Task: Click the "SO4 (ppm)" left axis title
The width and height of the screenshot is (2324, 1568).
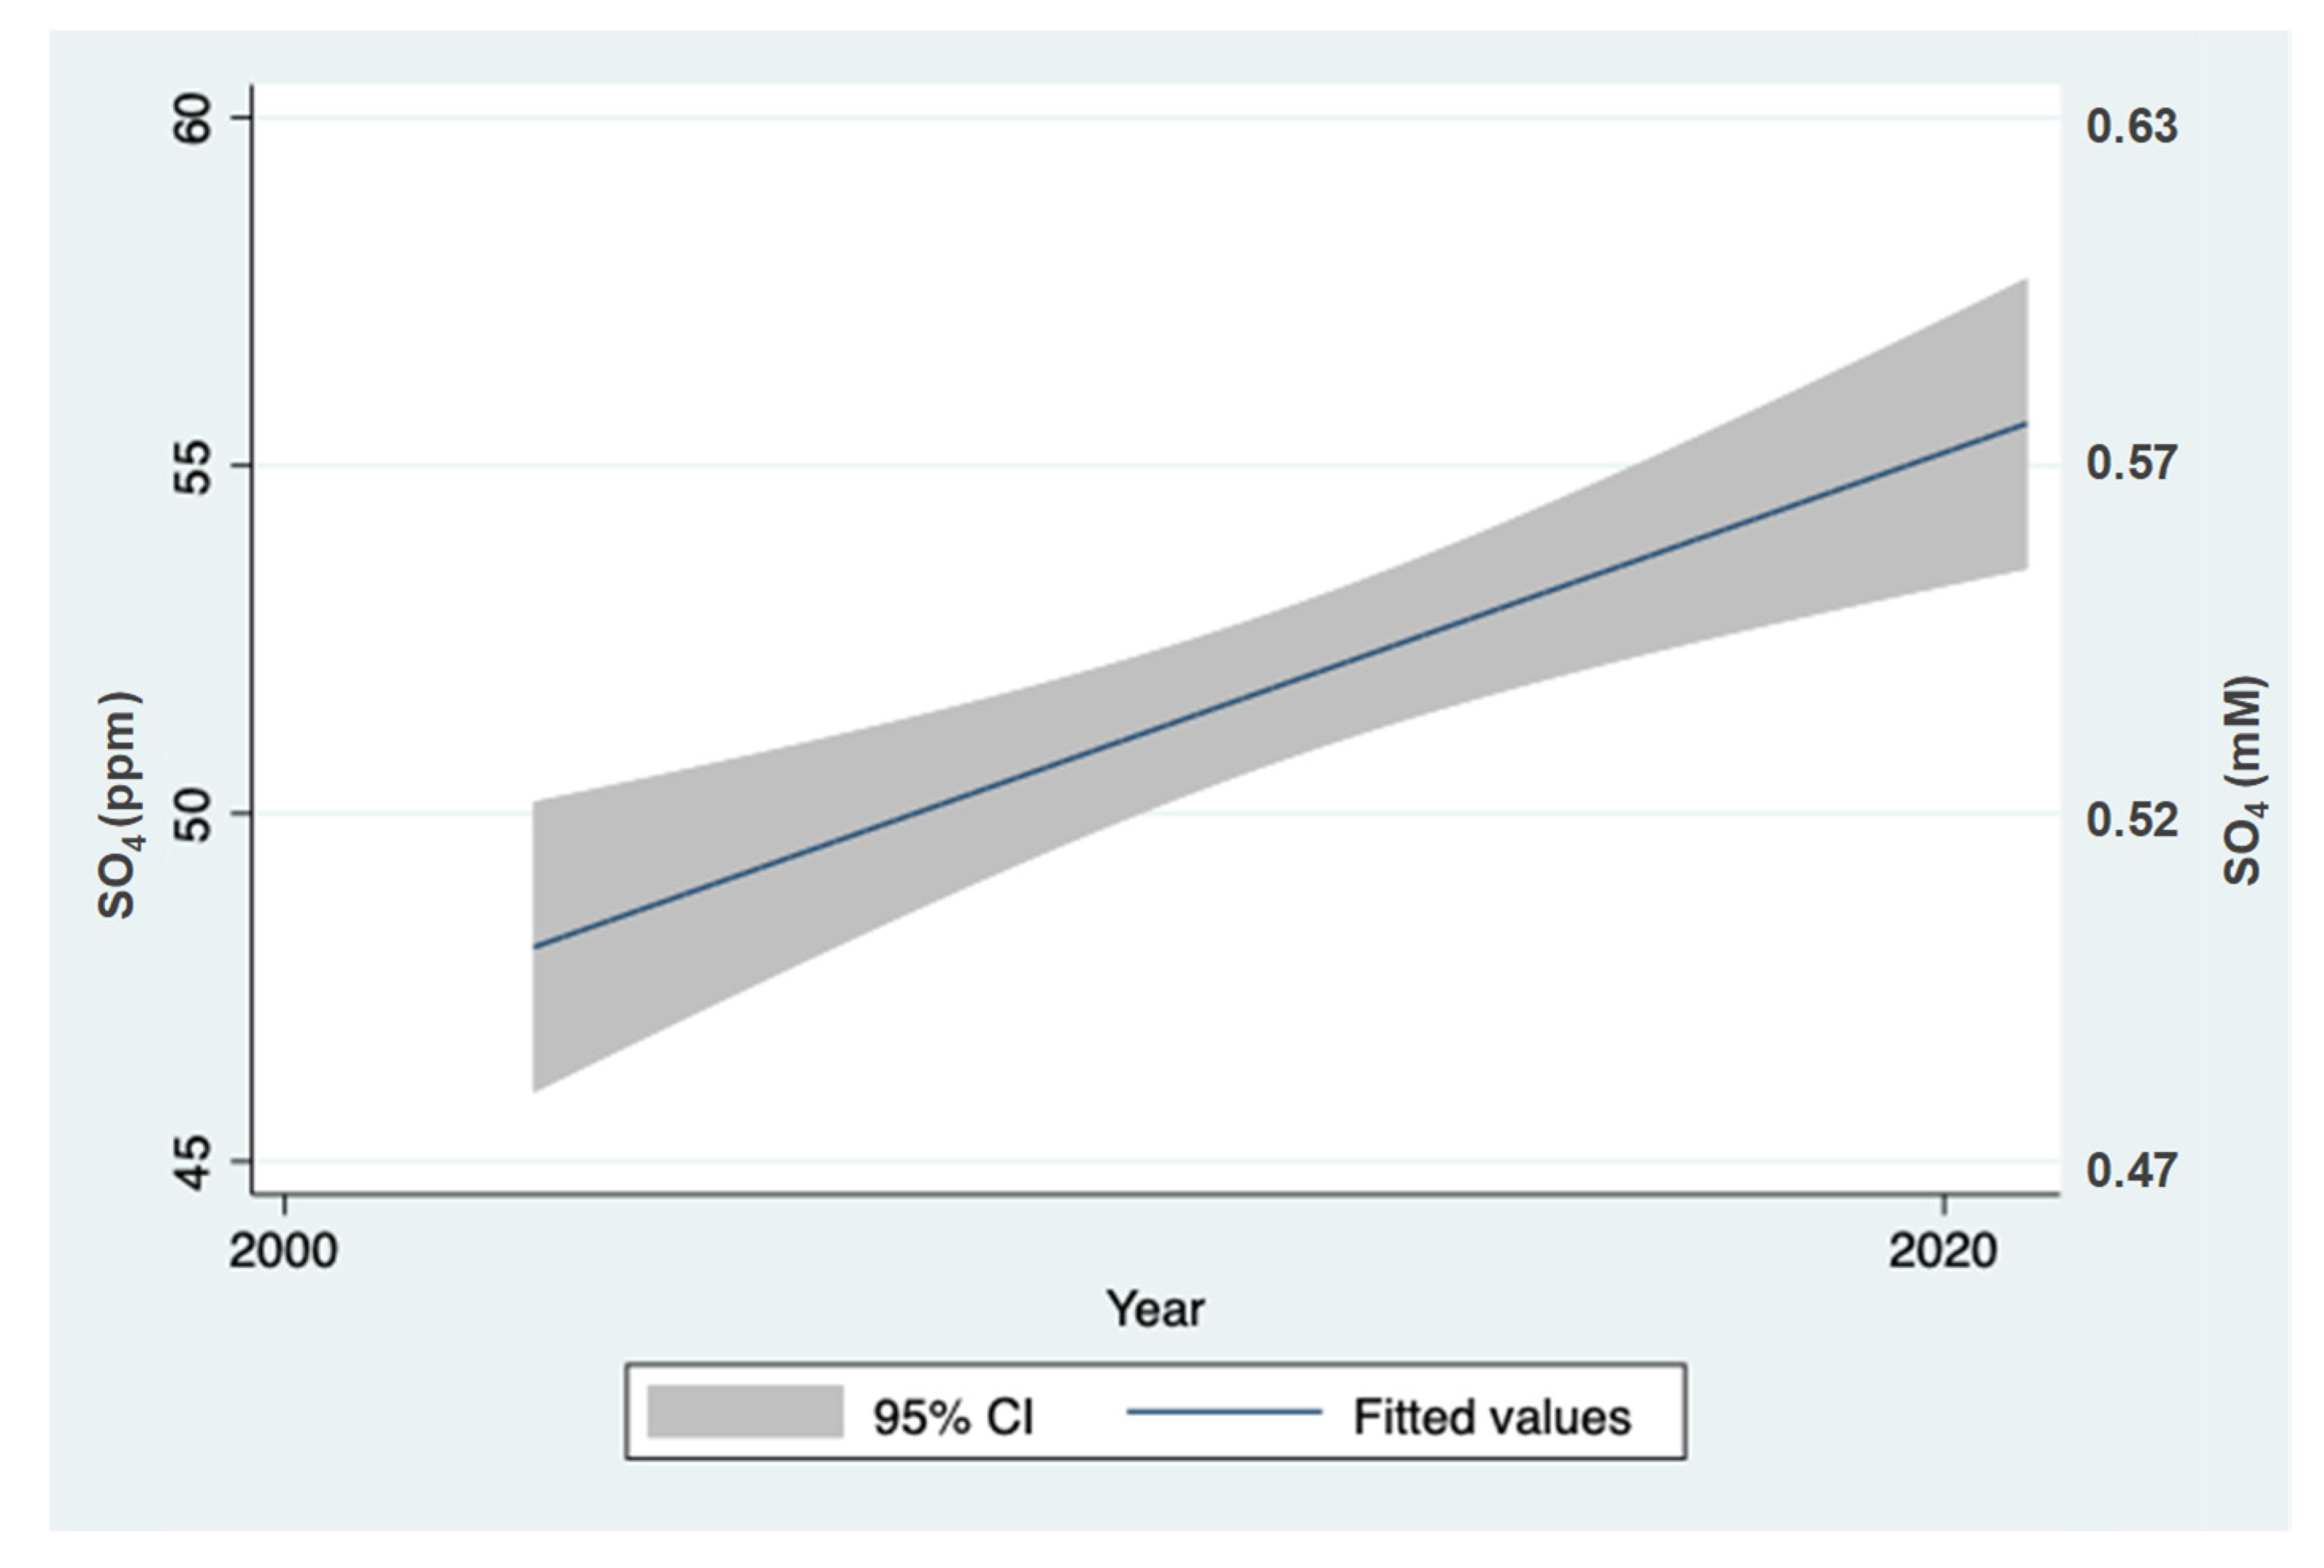Action: coord(120,804)
